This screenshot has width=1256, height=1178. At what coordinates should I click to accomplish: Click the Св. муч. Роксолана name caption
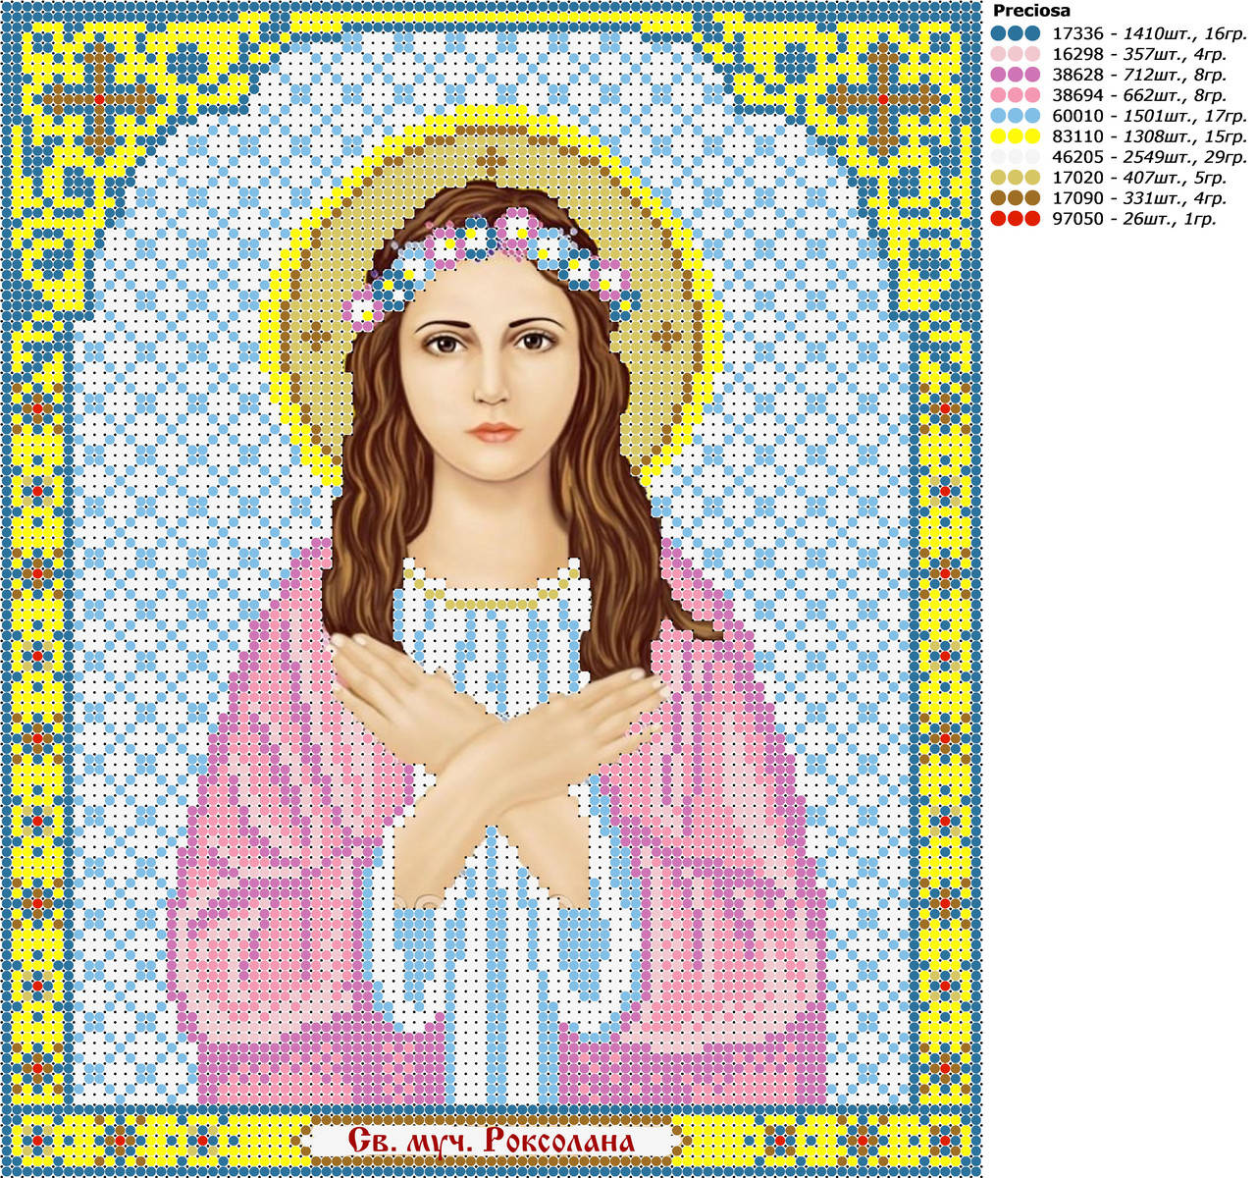click(x=492, y=1141)
